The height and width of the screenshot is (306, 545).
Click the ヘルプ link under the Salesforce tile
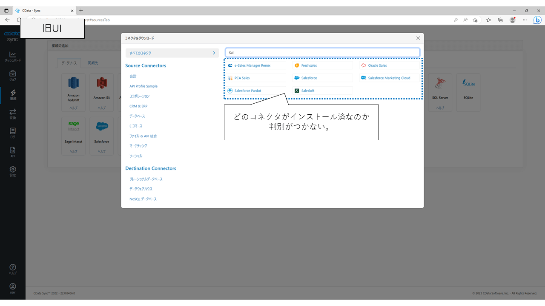(x=101, y=151)
